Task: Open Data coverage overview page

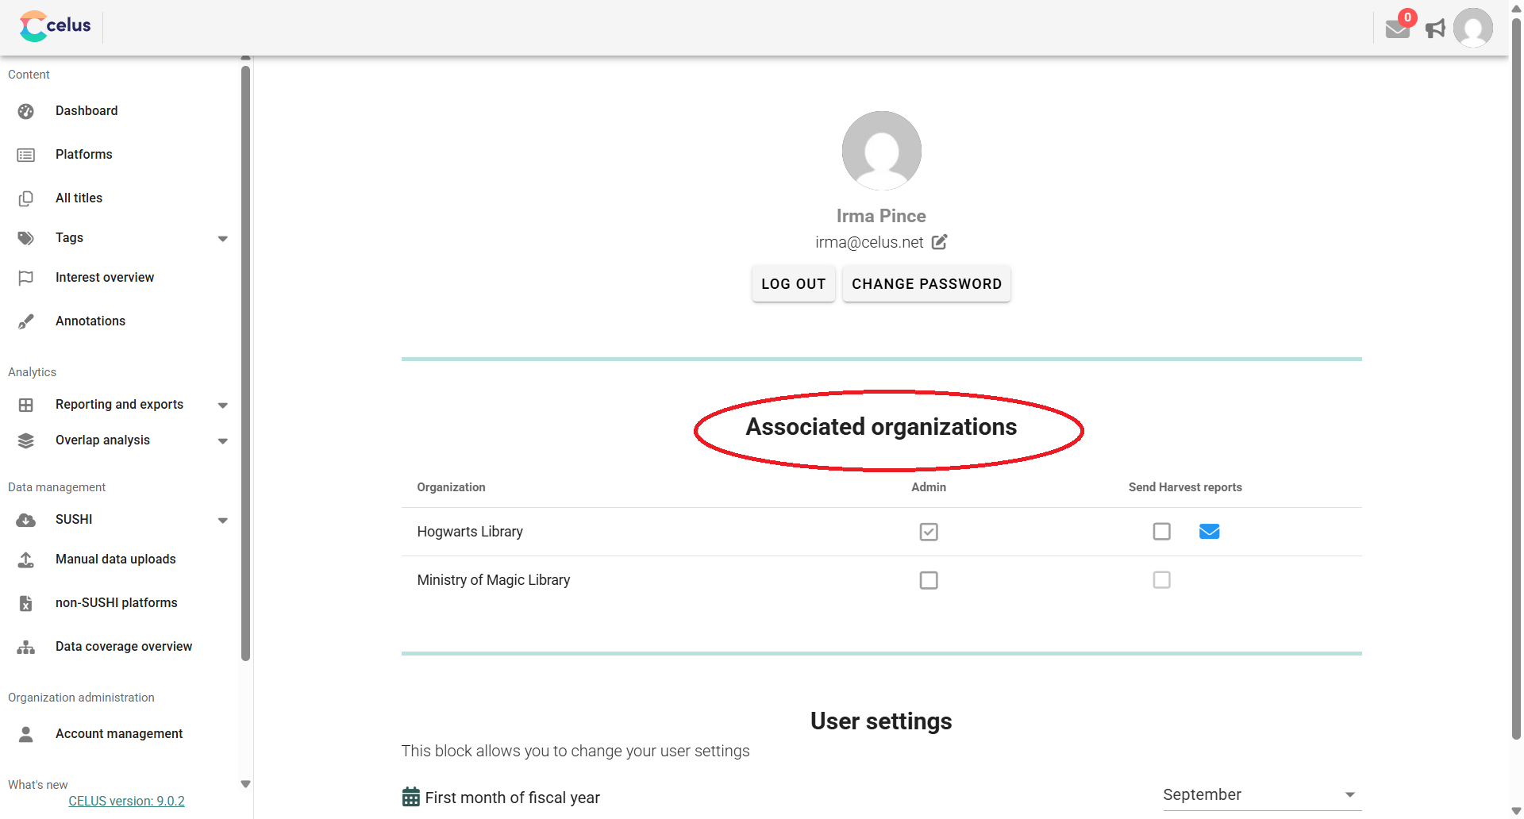Action: point(124,647)
